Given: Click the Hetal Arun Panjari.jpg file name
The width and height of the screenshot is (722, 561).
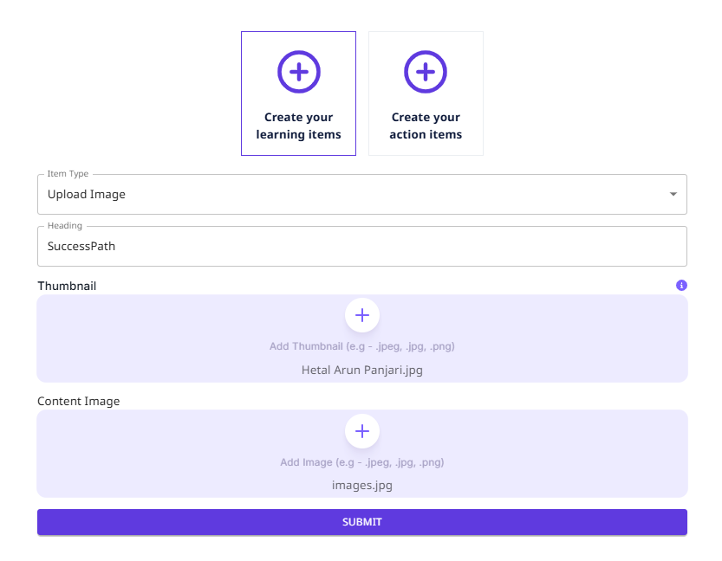Looking at the screenshot, I should pyautogui.click(x=362, y=370).
